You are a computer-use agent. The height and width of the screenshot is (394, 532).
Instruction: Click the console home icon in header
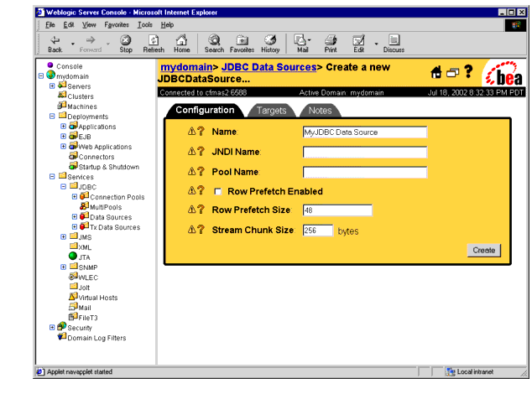pos(436,72)
